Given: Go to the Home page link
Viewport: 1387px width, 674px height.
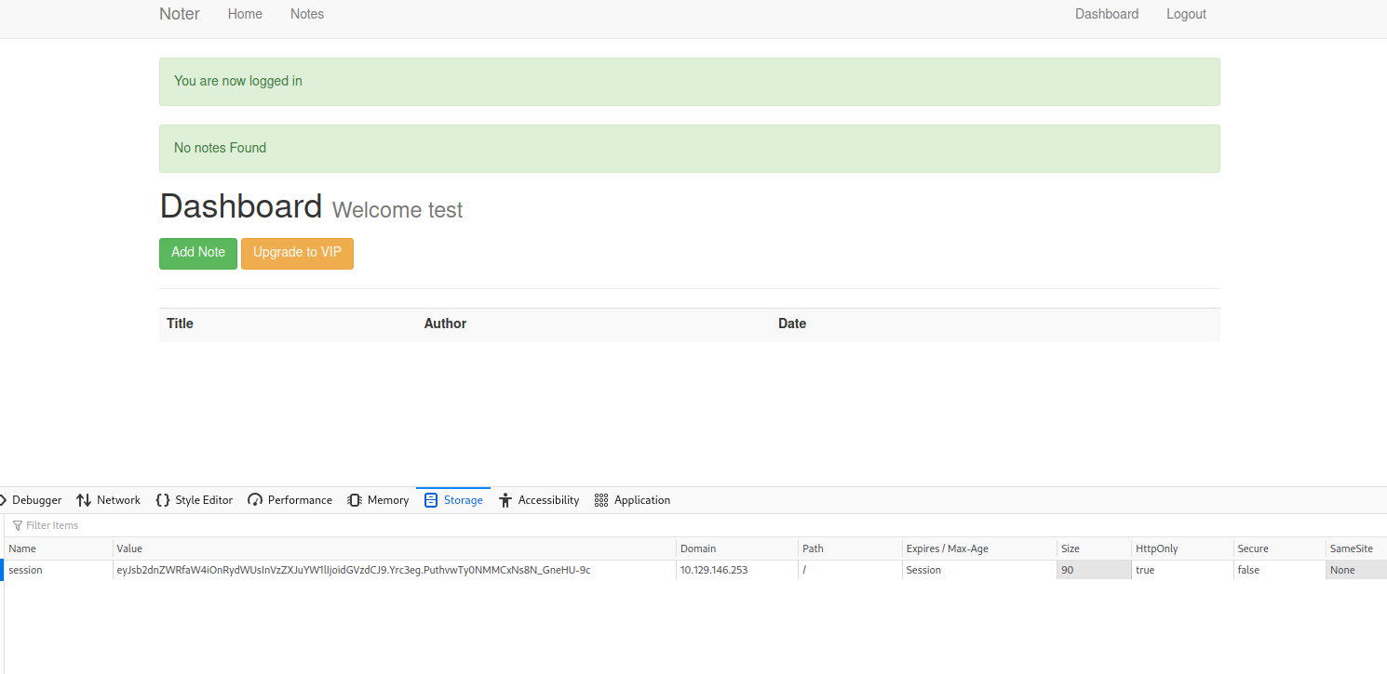Looking at the screenshot, I should [245, 14].
